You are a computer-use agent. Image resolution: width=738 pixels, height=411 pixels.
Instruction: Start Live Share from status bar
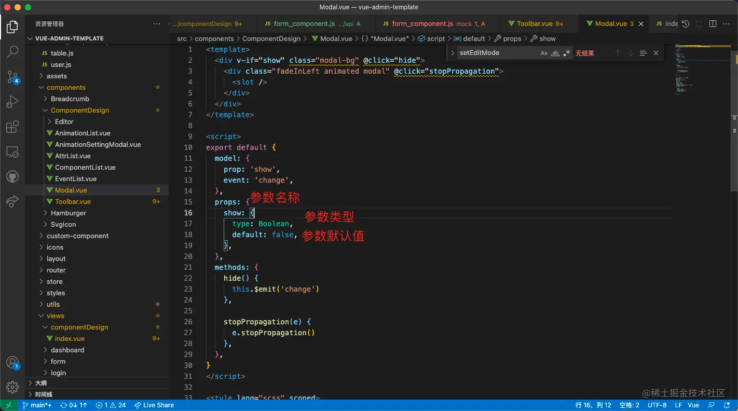click(x=154, y=405)
